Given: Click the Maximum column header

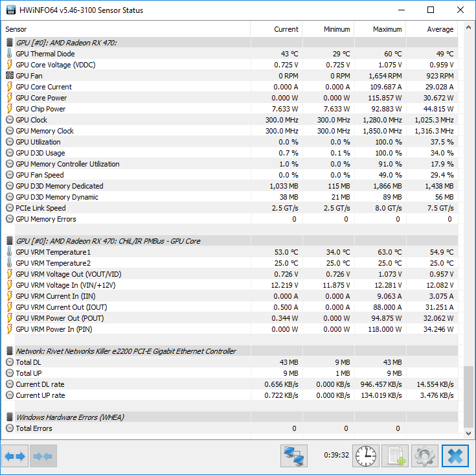Looking at the screenshot, I should [380, 29].
